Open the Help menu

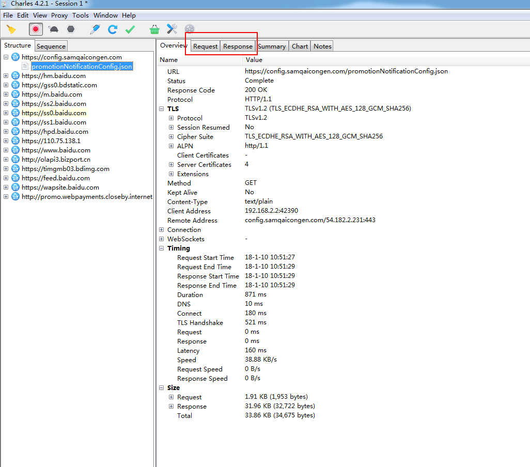click(129, 15)
